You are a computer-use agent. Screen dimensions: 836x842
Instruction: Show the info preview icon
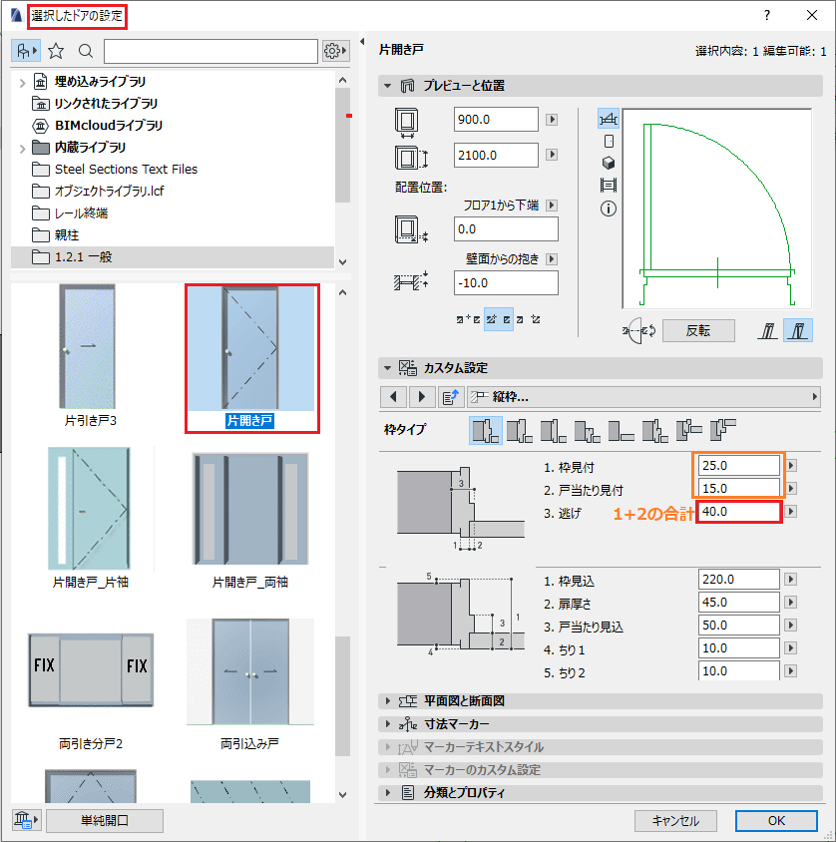[609, 209]
